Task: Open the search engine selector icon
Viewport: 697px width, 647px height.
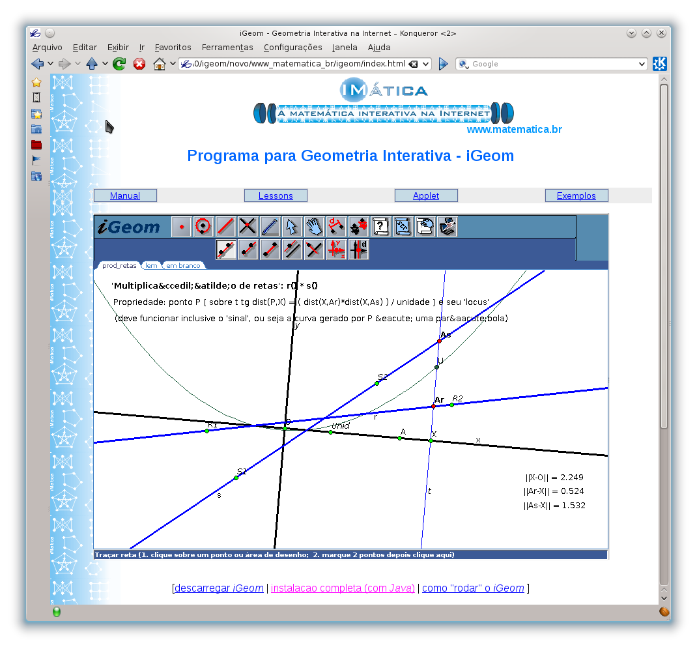Action: tap(464, 64)
